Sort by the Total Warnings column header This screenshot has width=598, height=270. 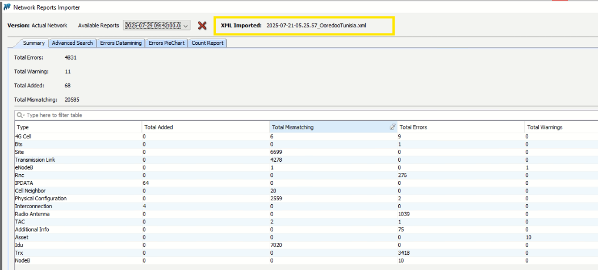click(559, 127)
